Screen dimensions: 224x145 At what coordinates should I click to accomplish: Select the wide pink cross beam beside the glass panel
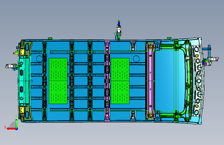pos(150,81)
